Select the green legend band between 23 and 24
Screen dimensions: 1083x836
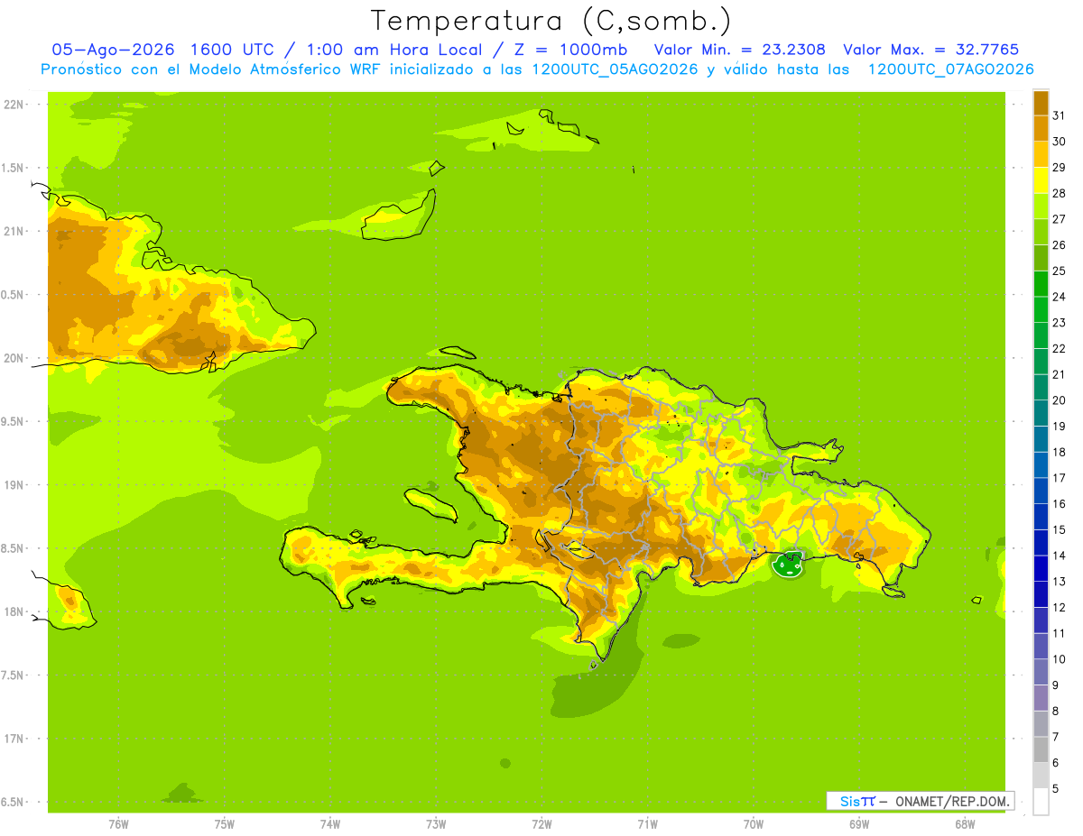pyautogui.click(x=1041, y=309)
